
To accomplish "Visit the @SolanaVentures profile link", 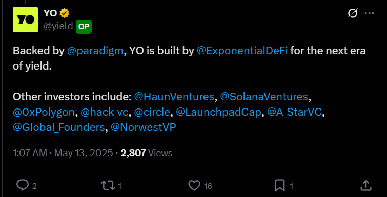I will click(264, 97).
